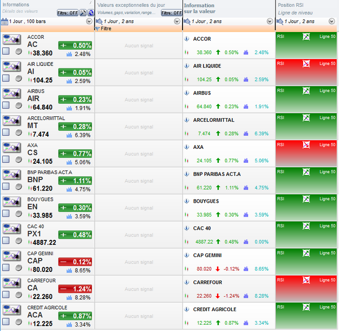Click the red RSI Ligne 50 cell for AXA

(x=306, y=154)
